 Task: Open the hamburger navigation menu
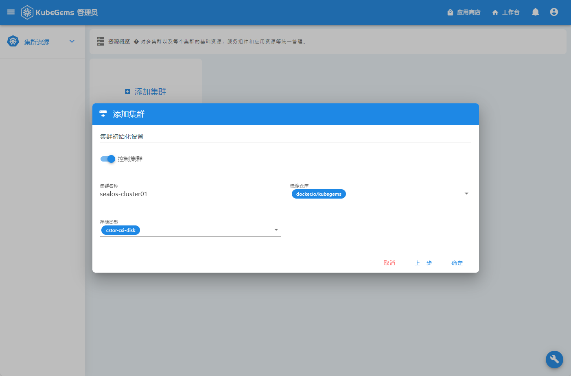[11, 12]
